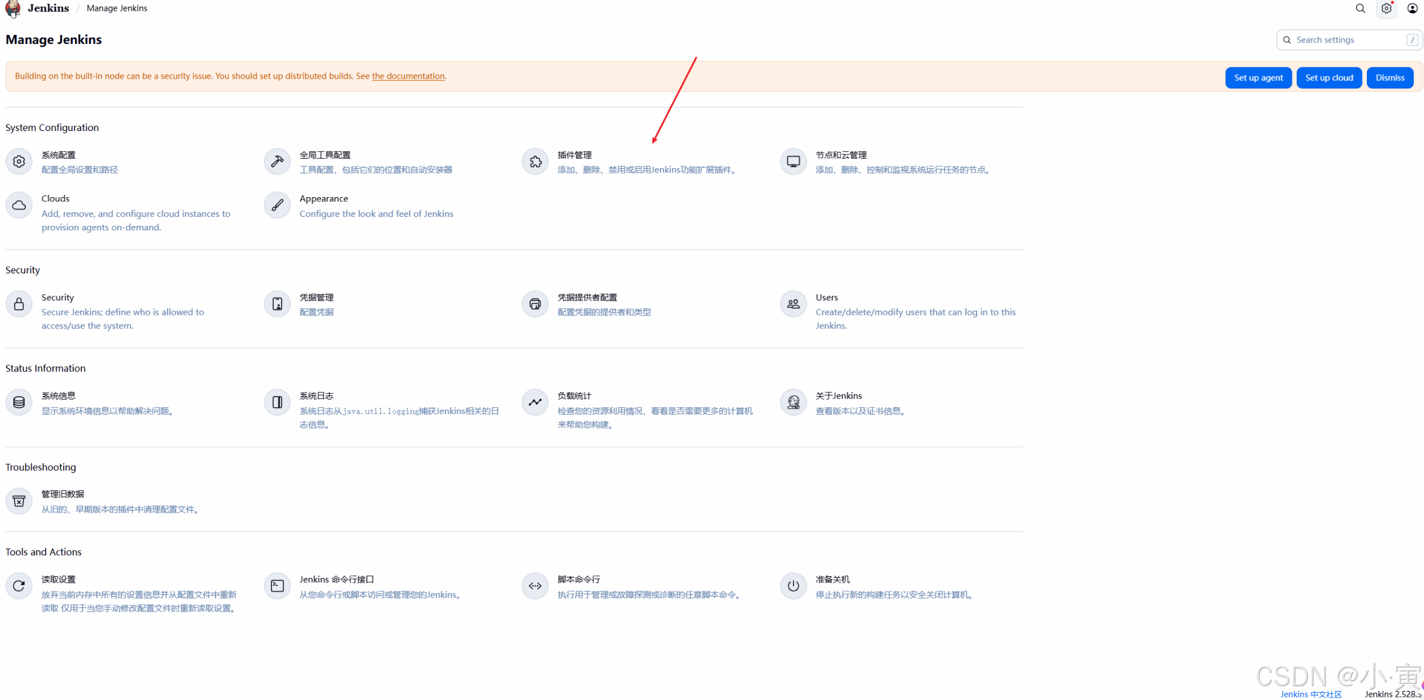Click the plugin manager puzzle icon (插件管理)
This screenshot has width=1424, height=700.
(535, 162)
